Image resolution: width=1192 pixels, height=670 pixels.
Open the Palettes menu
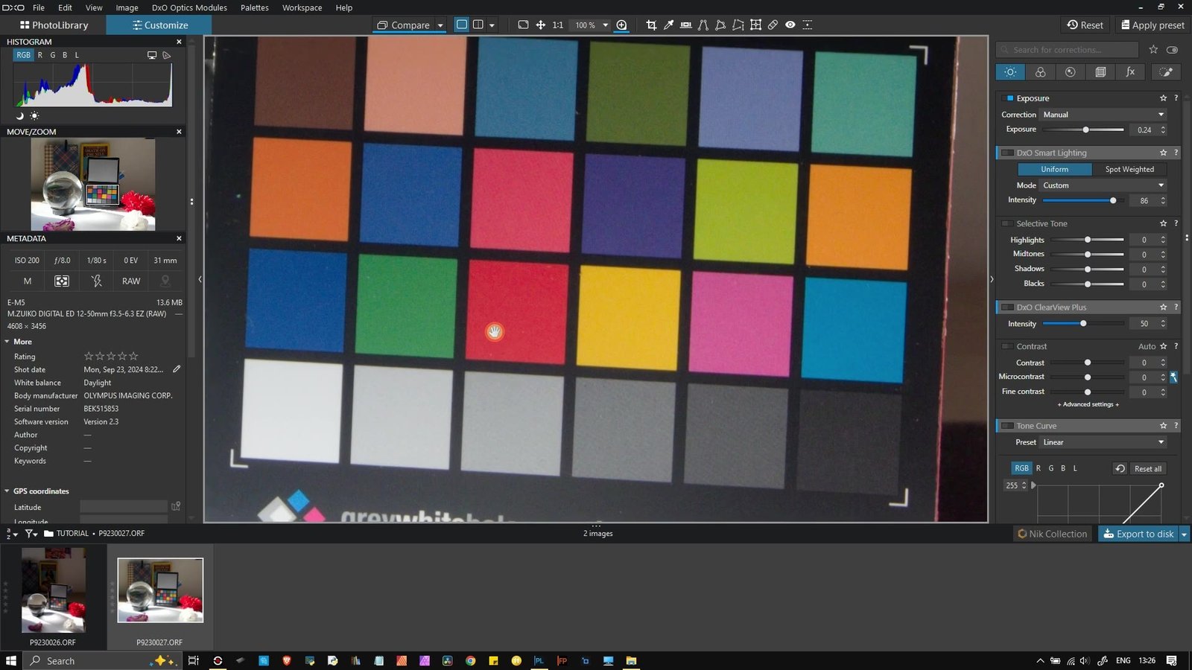tap(254, 7)
